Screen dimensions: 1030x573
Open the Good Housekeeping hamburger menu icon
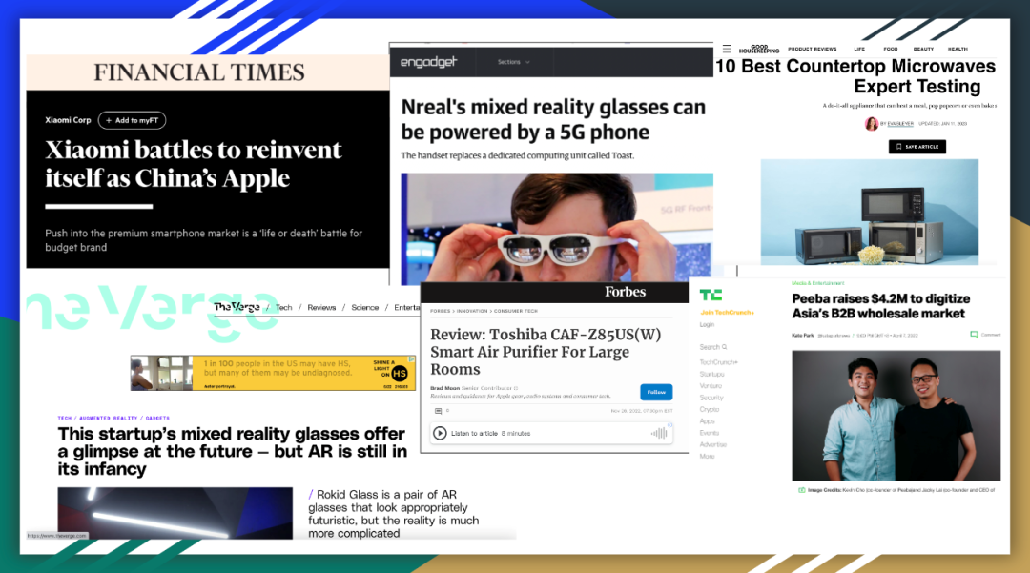pyautogui.click(x=727, y=49)
